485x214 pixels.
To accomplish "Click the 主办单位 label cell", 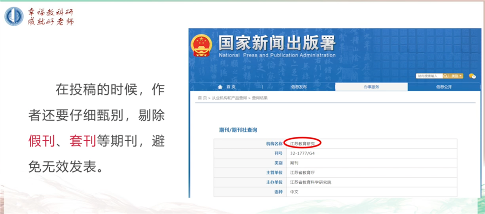I will pos(250,182).
